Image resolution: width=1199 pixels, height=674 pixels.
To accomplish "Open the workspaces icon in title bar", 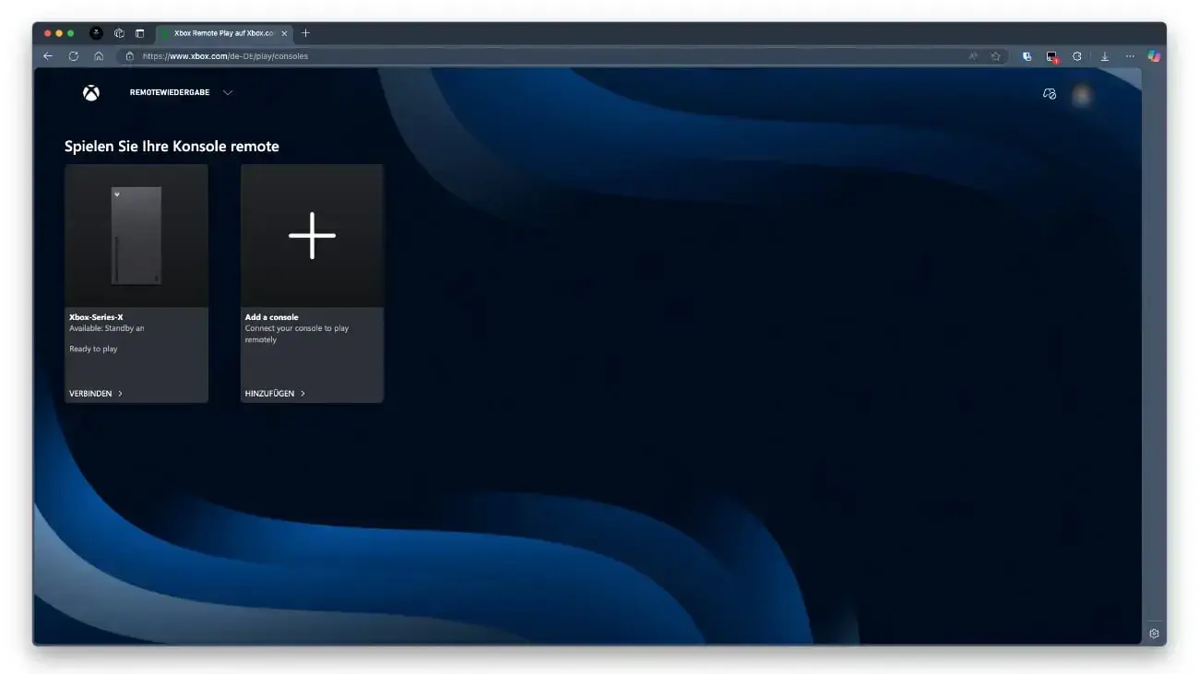I will pos(120,33).
